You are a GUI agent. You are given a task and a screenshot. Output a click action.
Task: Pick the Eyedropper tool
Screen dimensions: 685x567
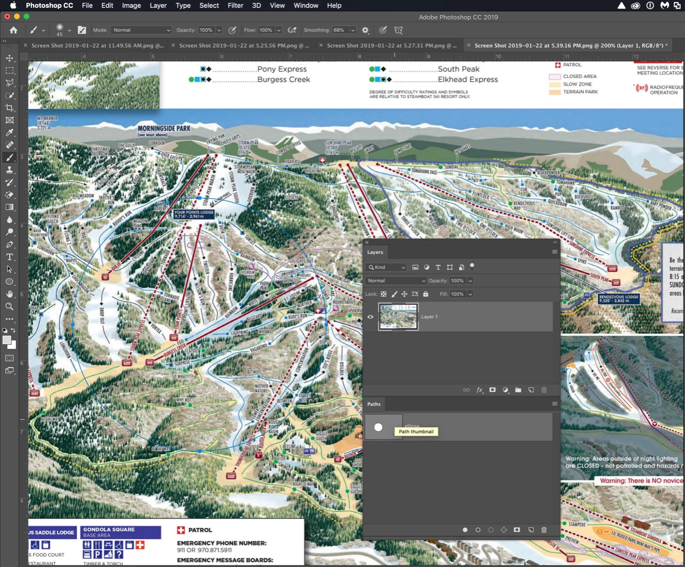(9, 132)
